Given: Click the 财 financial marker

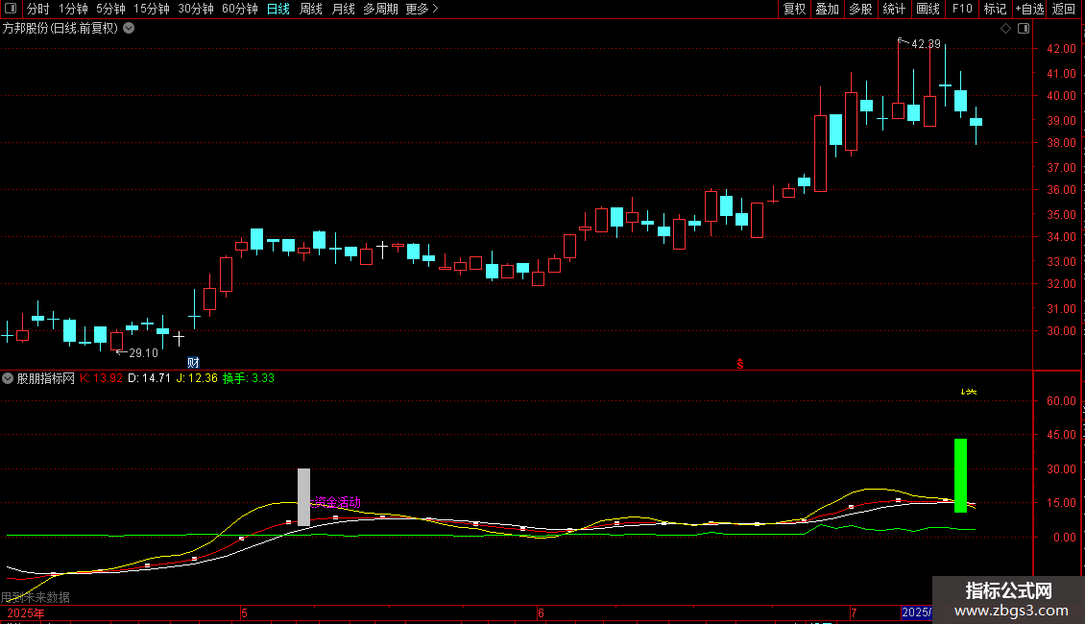Looking at the screenshot, I should [193, 363].
